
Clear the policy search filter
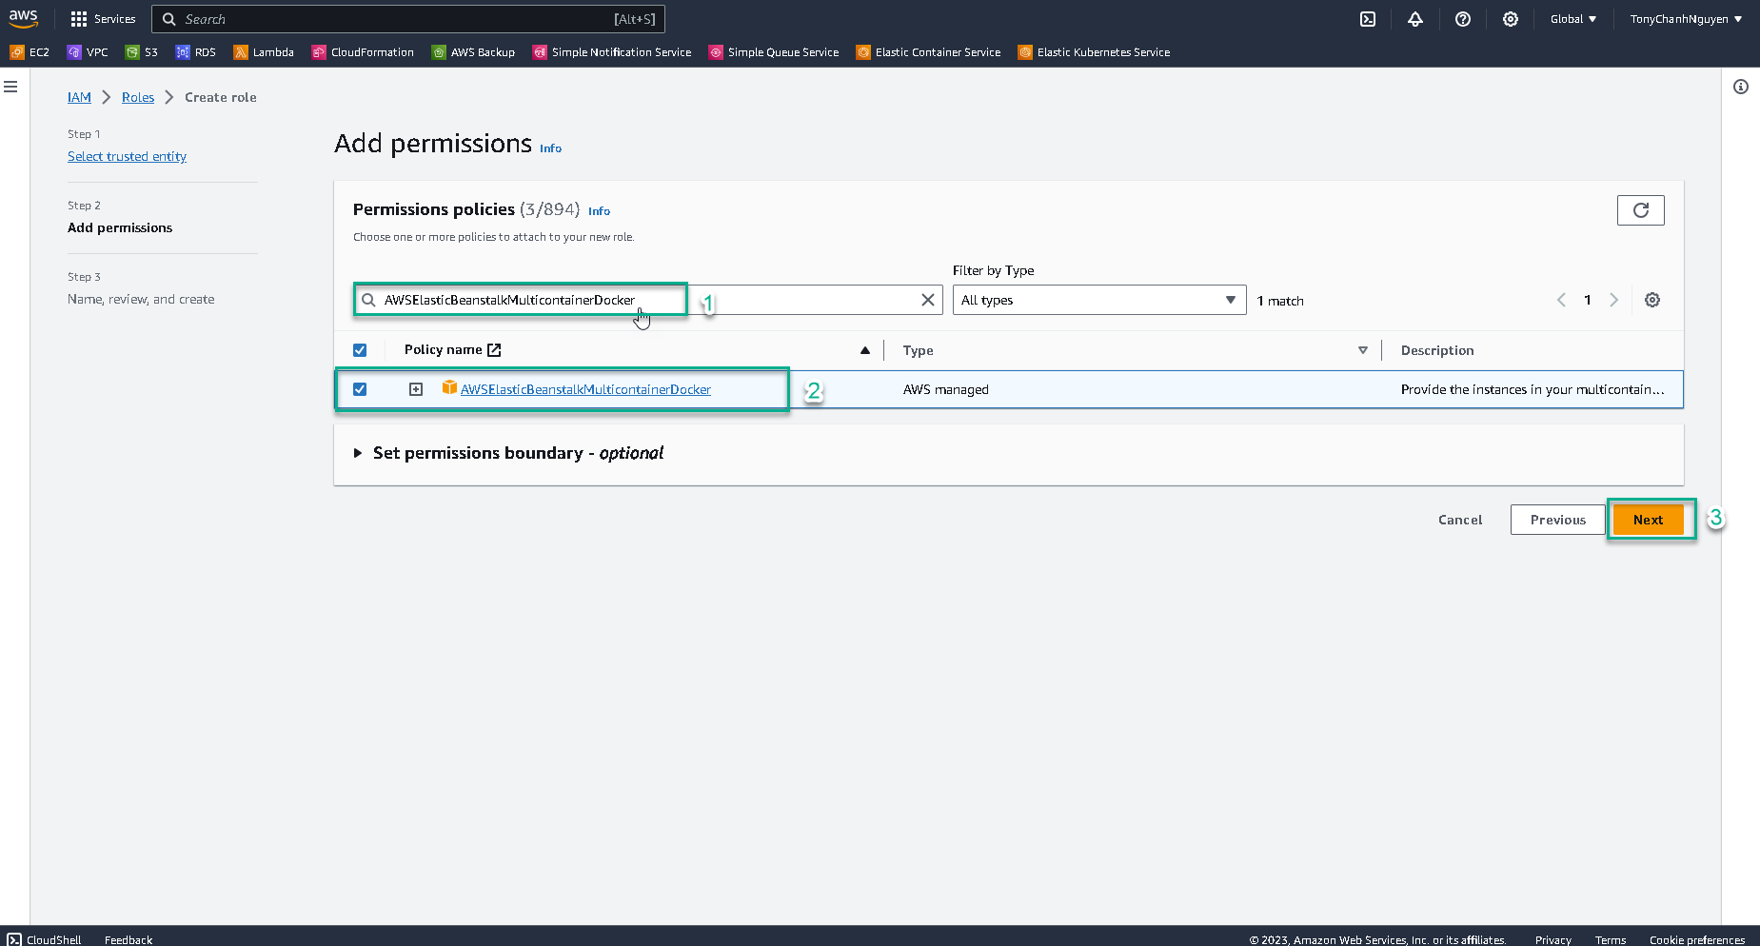[x=928, y=300]
